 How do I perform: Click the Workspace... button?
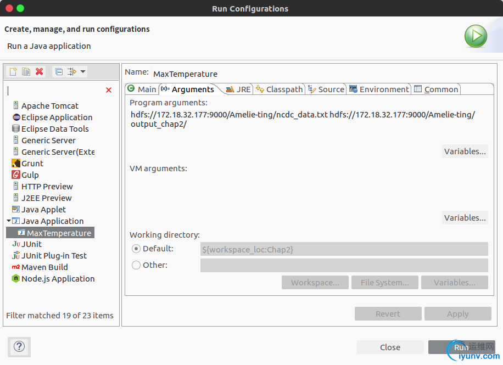tap(315, 283)
